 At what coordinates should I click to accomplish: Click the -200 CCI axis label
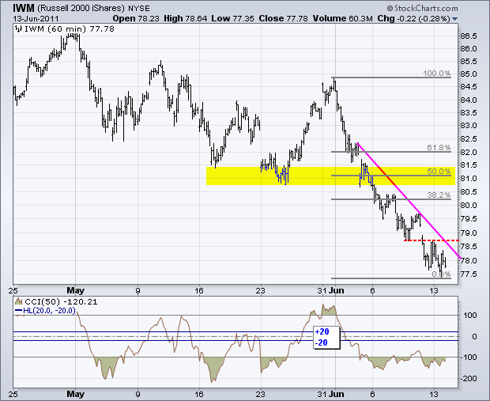468,379
